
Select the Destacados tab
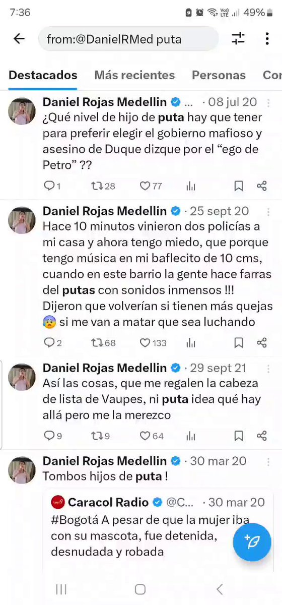click(43, 75)
